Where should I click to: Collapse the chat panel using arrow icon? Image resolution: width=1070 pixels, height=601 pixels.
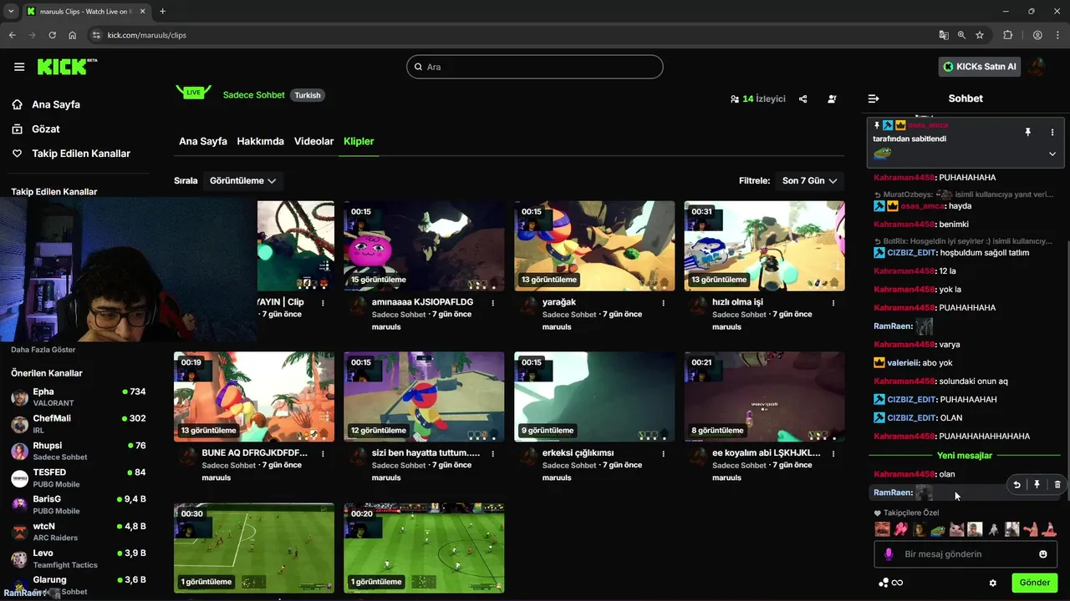pyautogui.click(x=874, y=98)
